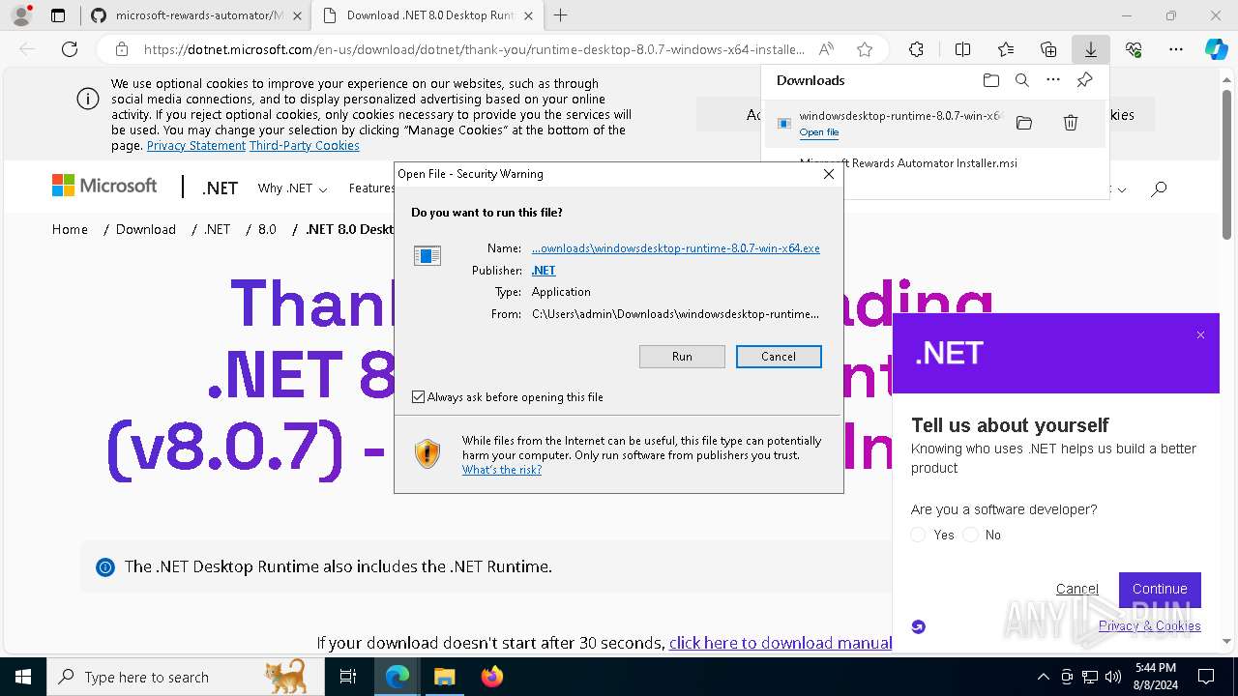1238x696 pixels.
Task: Click Type here to search box
Action: (x=186, y=678)
